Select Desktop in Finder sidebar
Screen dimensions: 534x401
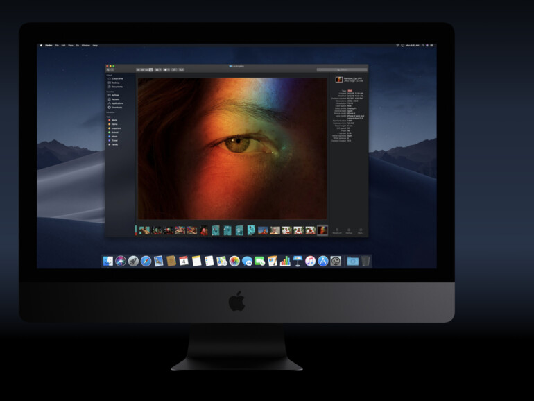[114, 83]
